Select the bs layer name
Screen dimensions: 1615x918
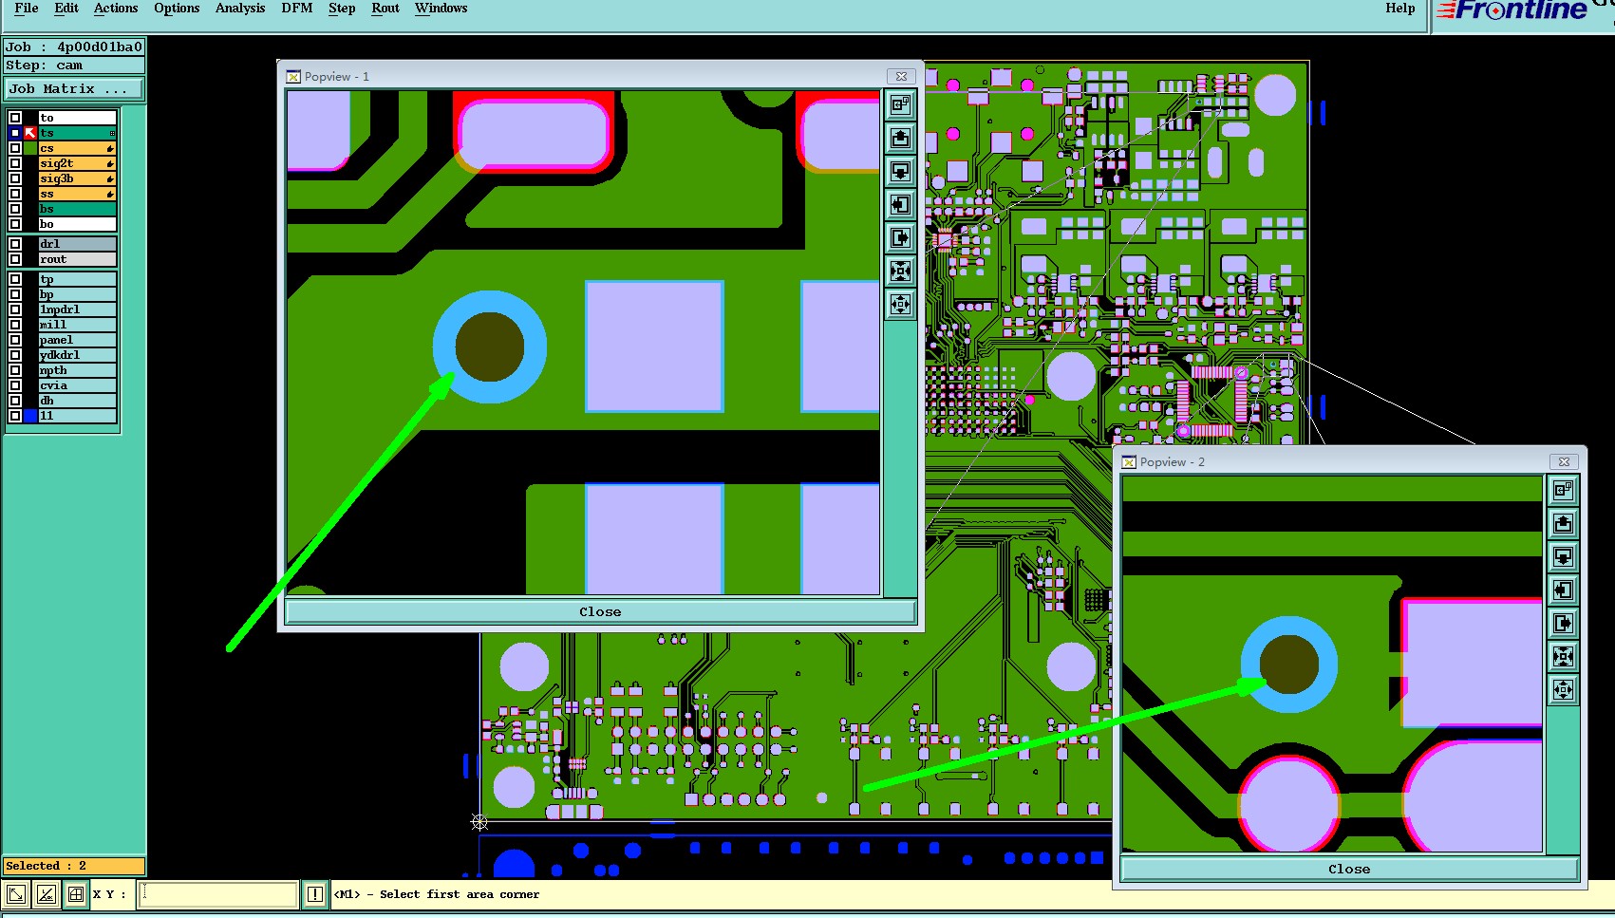(x=77, y=209)
